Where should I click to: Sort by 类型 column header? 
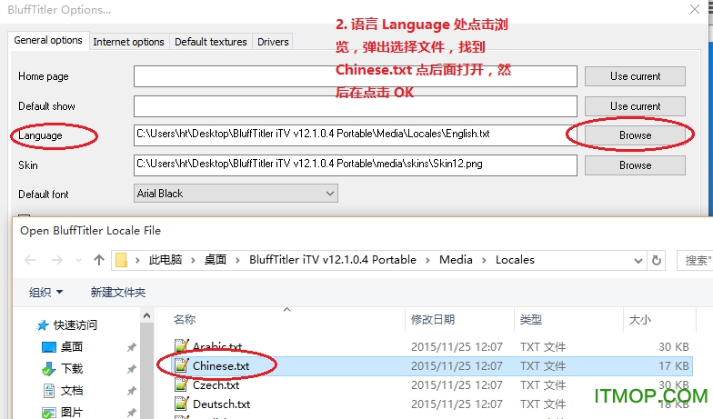pos(531,320)
